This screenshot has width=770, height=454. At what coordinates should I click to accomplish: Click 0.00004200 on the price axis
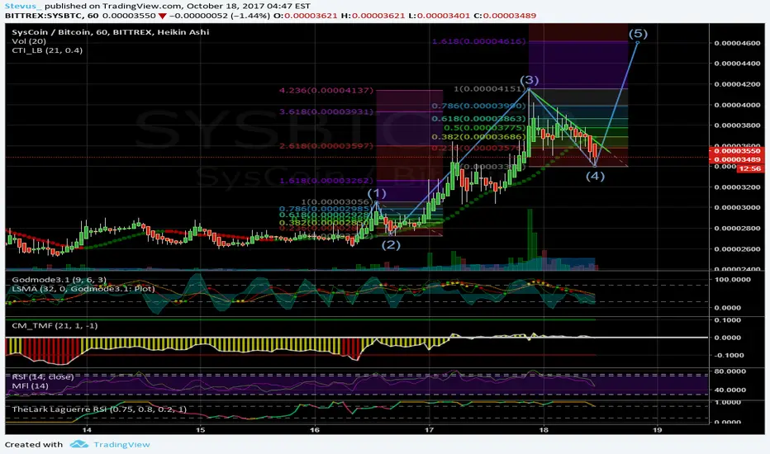click(x=737, y=84)
